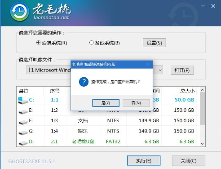Select the 1:1 sequence cell
The image size is (221, 169).
click(55, 100)
